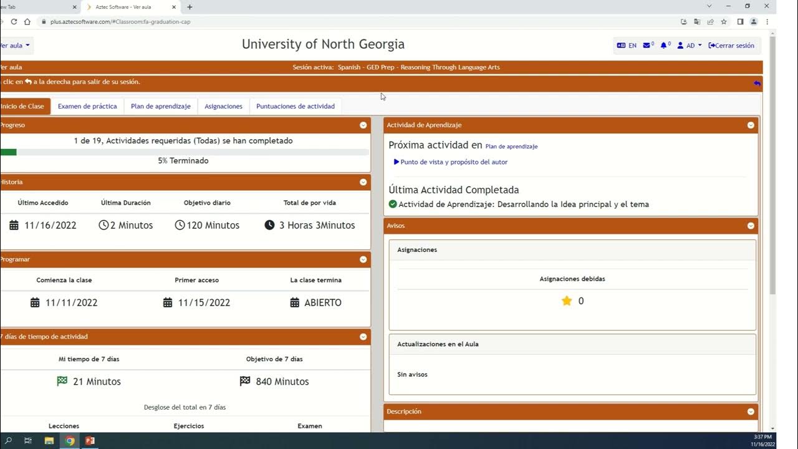This screenshot has height=449, width=798.
Task: Open the messages envelope icon
Action: (648, 46)
